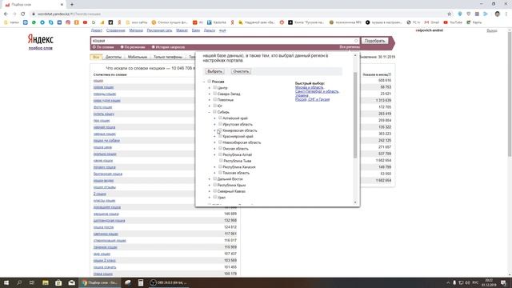
Task: Click the Yandex logo
Action: (40, 39)
